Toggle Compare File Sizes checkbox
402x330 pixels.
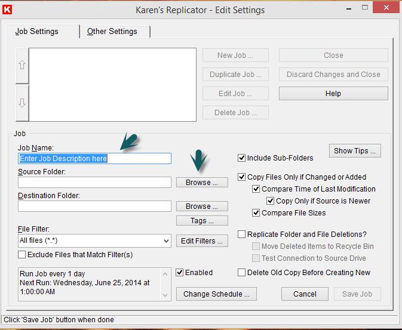[256, 213]
